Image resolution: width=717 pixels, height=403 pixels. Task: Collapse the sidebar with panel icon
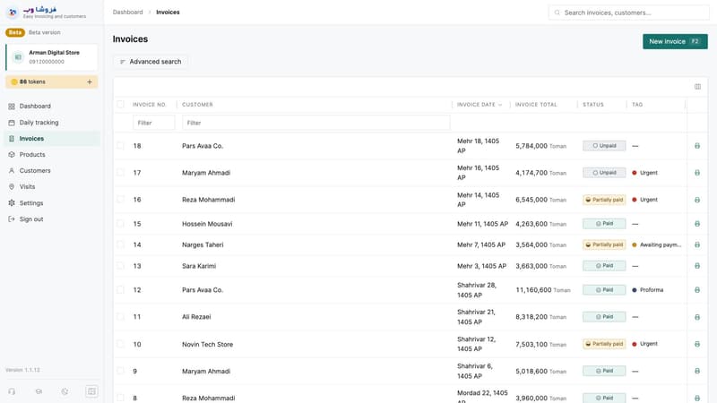(x=91, y=391)
